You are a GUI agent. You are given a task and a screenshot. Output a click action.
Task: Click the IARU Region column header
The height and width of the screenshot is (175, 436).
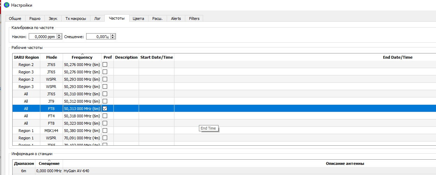[26, 57]
